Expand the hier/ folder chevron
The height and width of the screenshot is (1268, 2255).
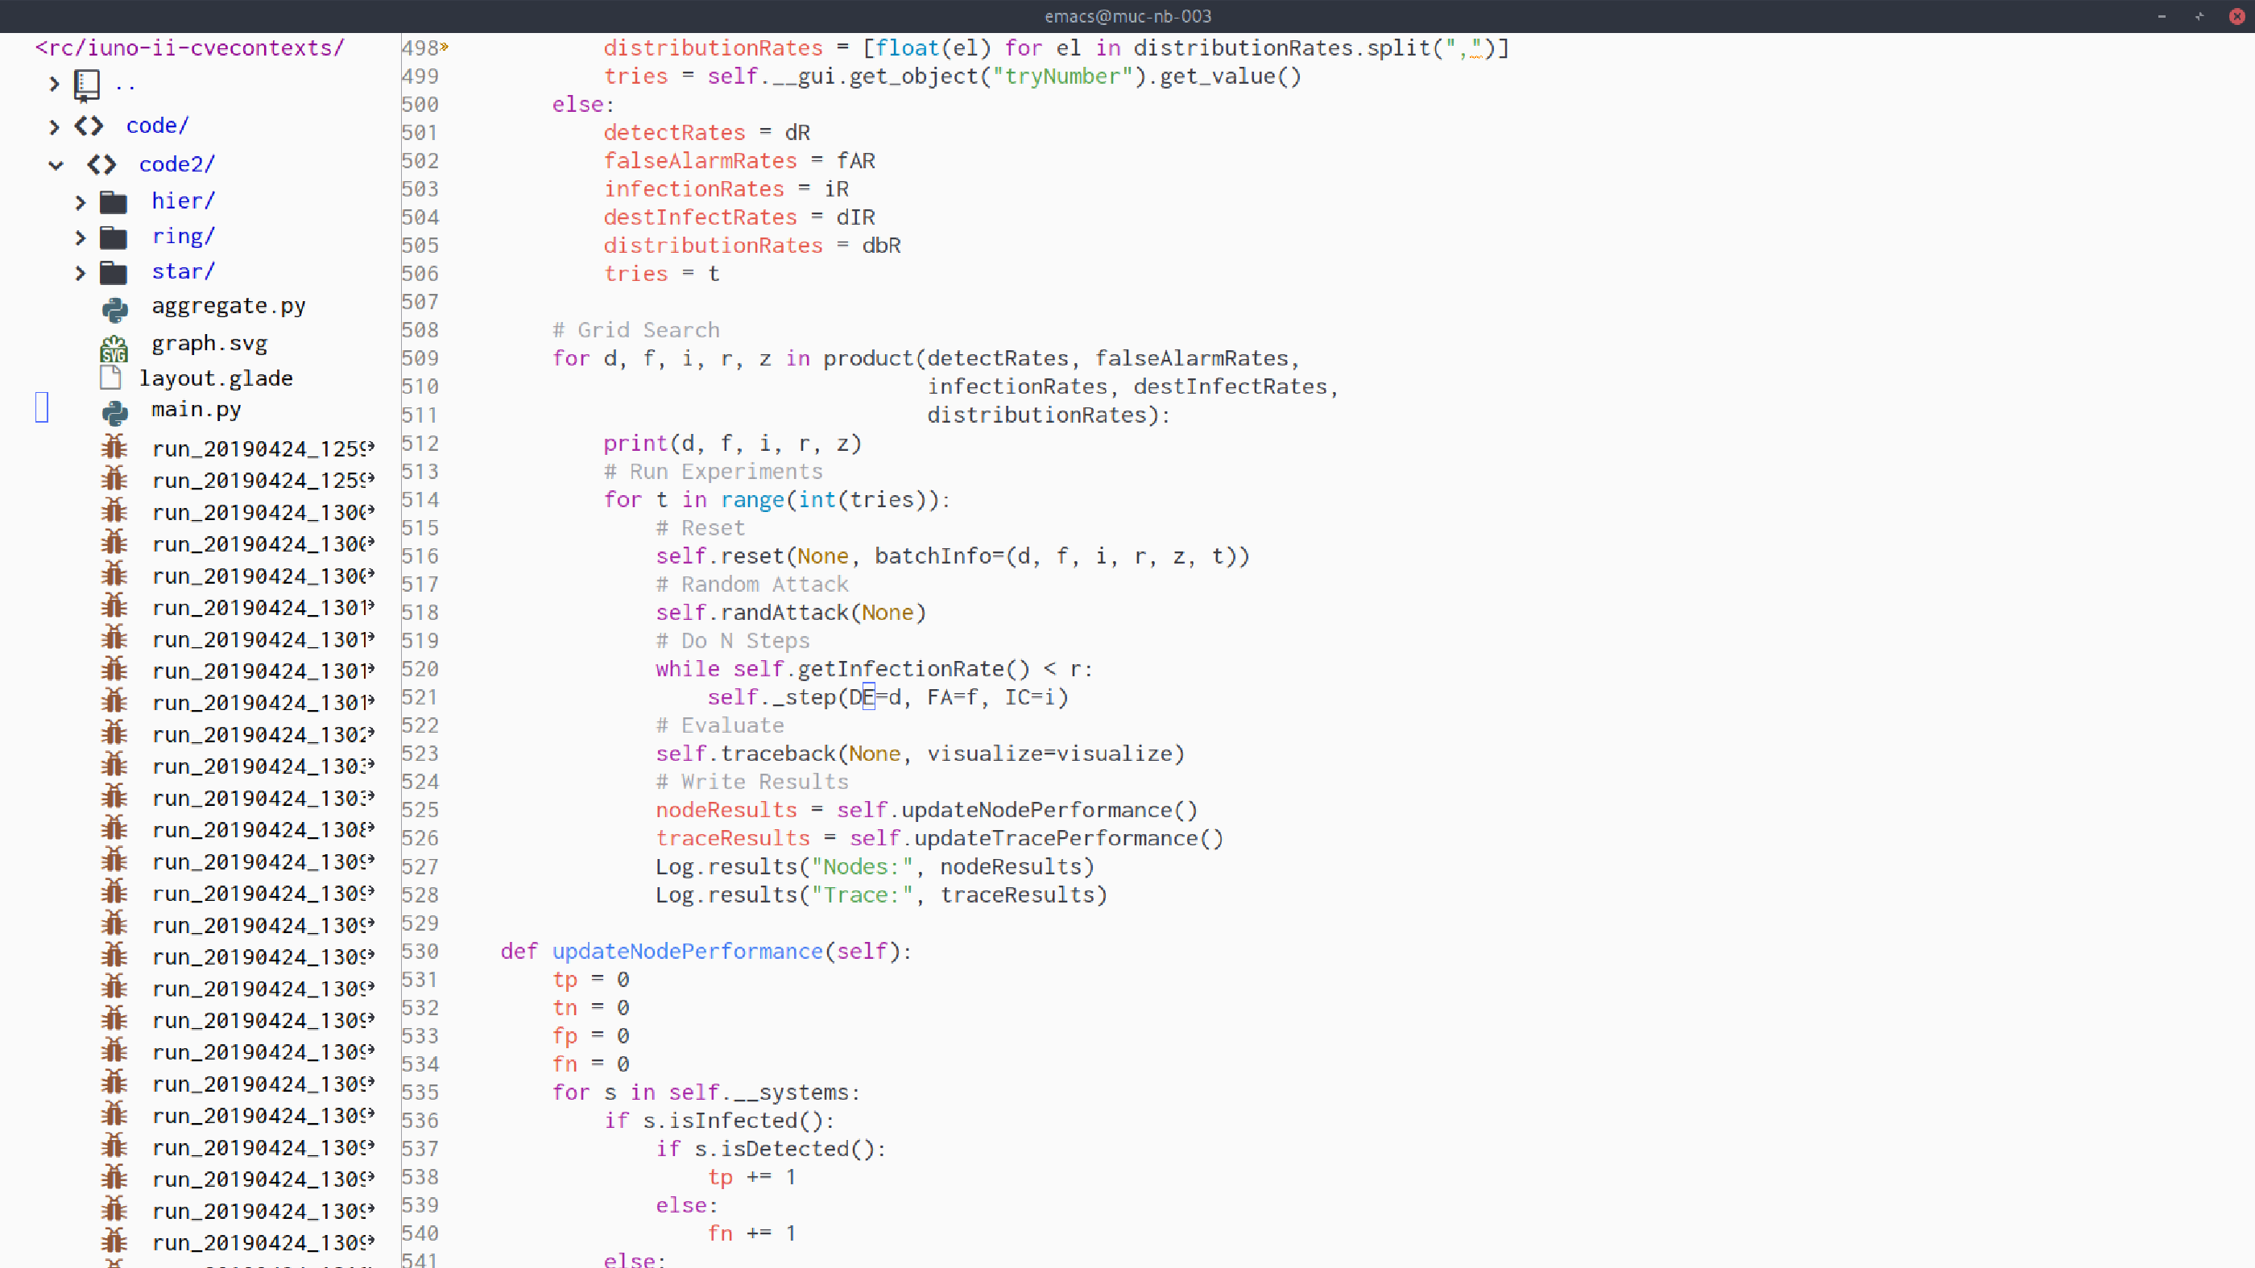tap(81, 203)
